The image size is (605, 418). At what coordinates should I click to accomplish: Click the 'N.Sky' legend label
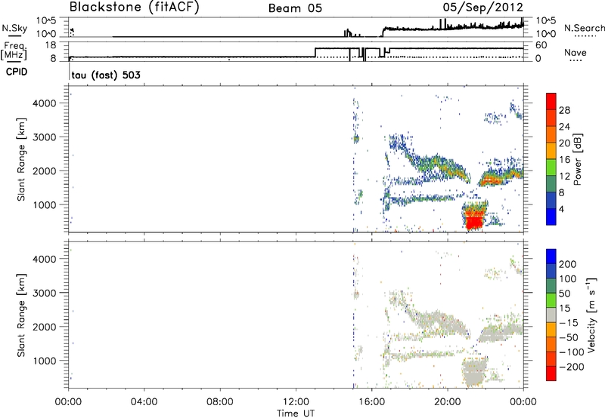[x=14, y=28]
